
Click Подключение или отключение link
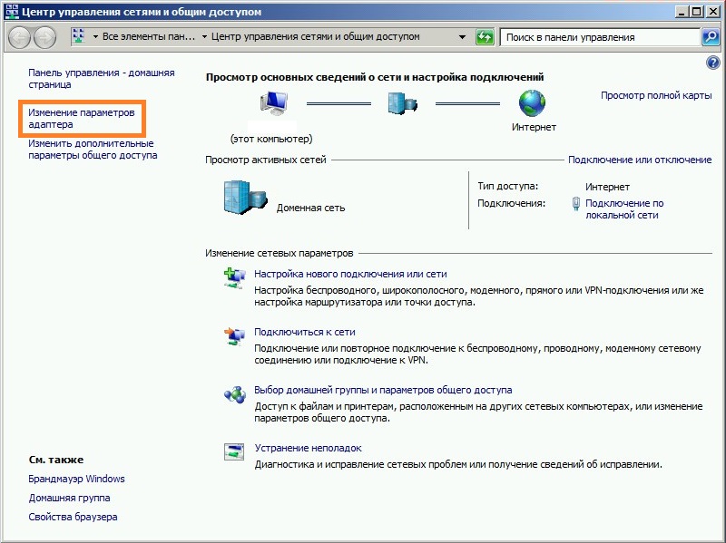pyautogui.click(x=639, y=160)
